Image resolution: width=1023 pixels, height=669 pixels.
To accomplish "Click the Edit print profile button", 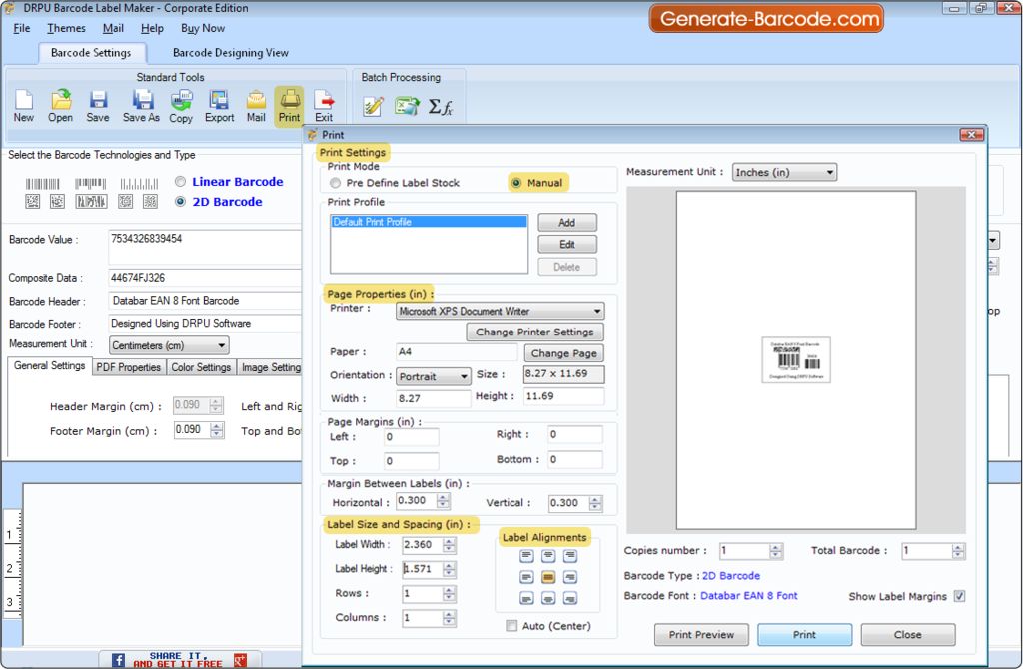I will (x=567, y=245).
